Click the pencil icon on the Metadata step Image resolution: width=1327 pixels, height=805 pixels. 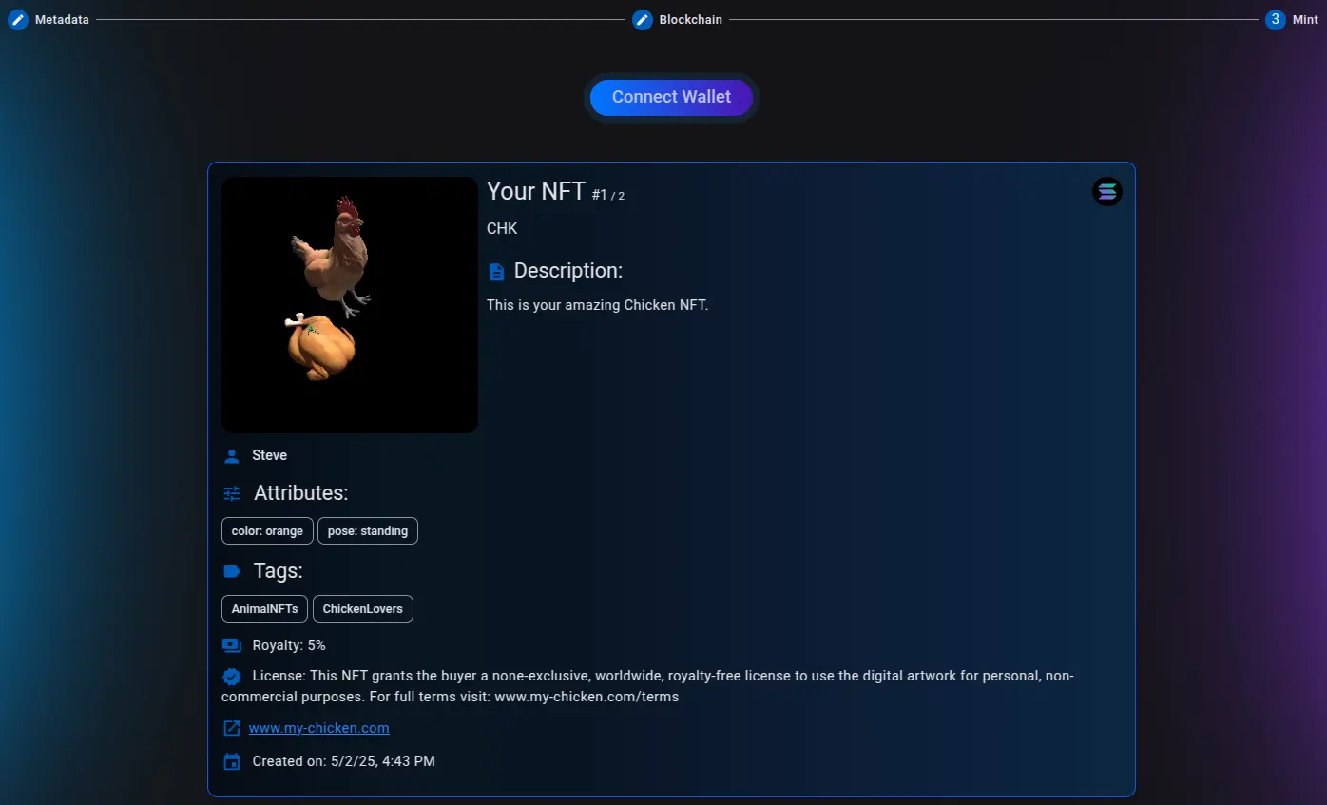[x=17, y=19]
